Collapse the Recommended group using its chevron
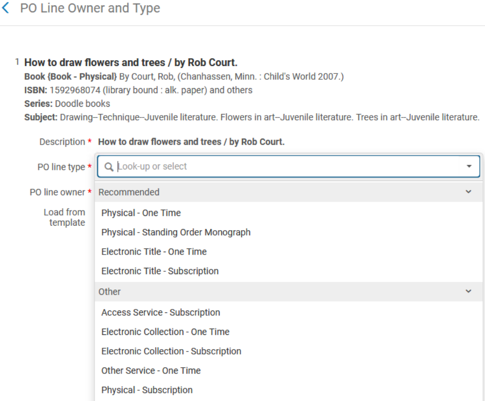This screenshot has width=485, height=401. [x=468, y=192]
